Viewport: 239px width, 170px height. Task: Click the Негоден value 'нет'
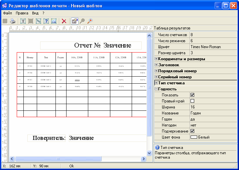pos(214,125)
